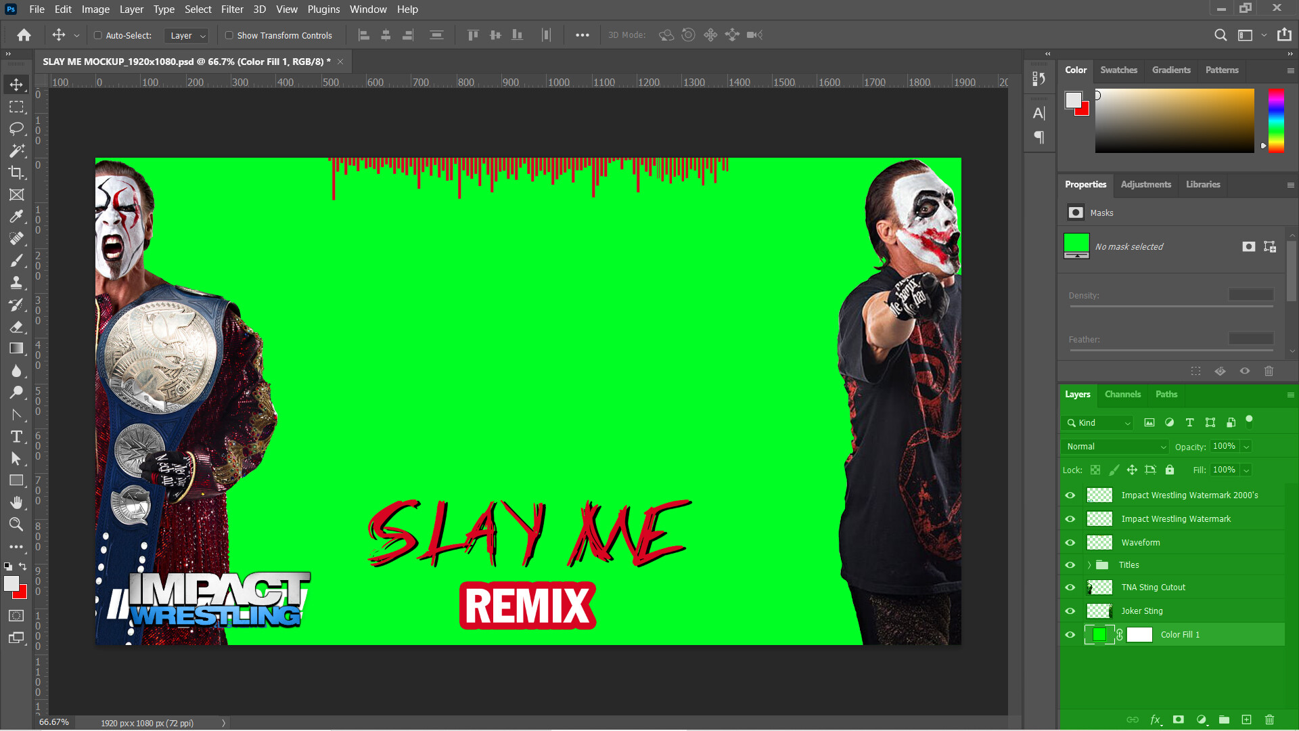Viewport: 1299px width, 731px height.
Task: Close the SLAY ME MOCKUP document tab
Action: (x=340, y=62)
